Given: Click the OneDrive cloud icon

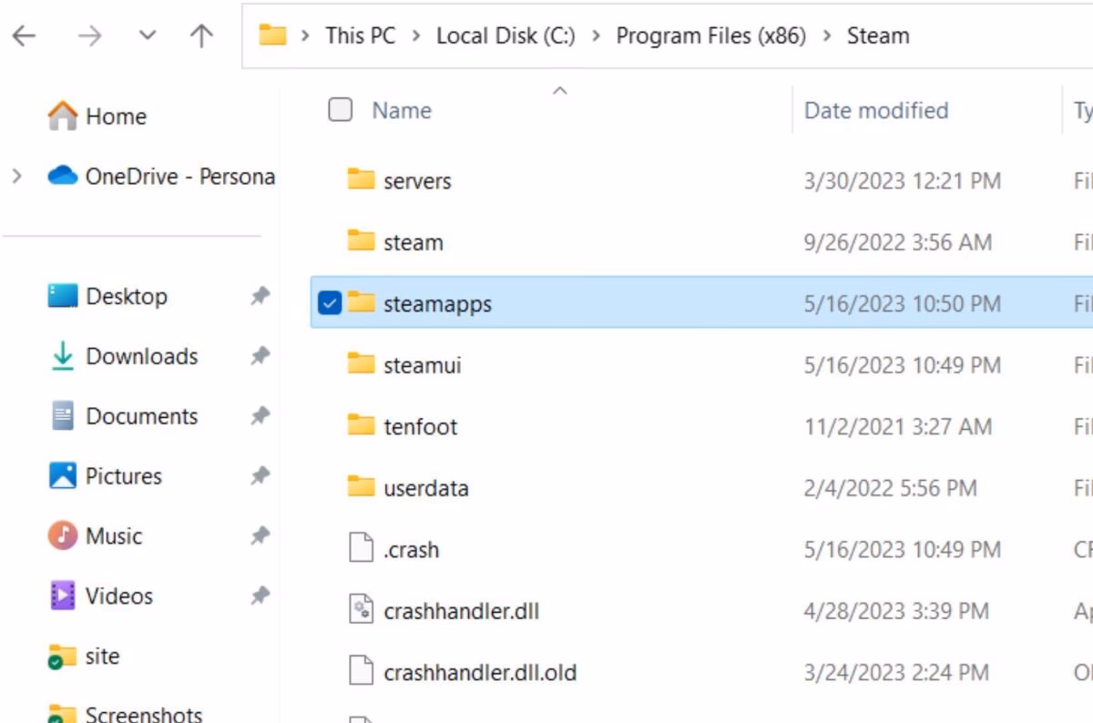Looking at the screenshot, I should point(63,175).
